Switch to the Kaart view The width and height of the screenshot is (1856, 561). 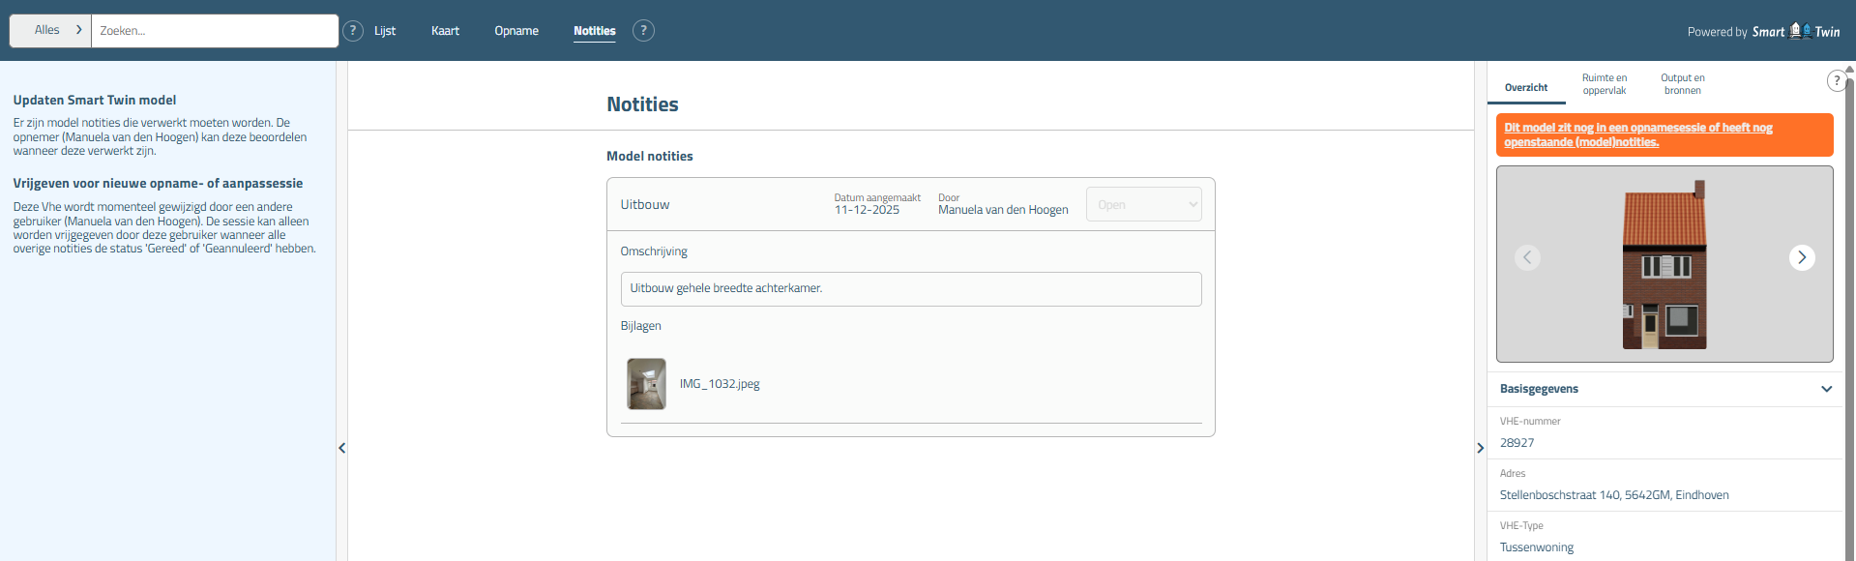(445, 31)
